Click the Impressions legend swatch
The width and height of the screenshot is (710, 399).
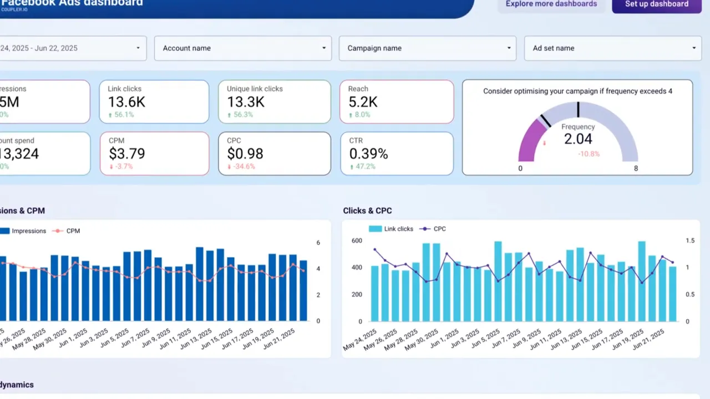4,231
